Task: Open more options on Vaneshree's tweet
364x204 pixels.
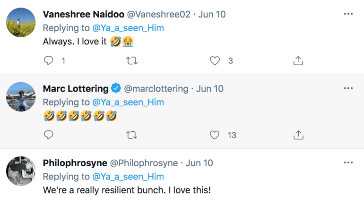Action: tap(348, 14)
